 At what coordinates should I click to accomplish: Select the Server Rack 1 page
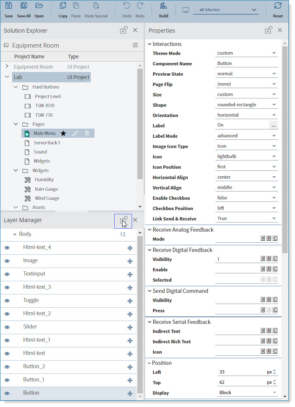point(47,143)
